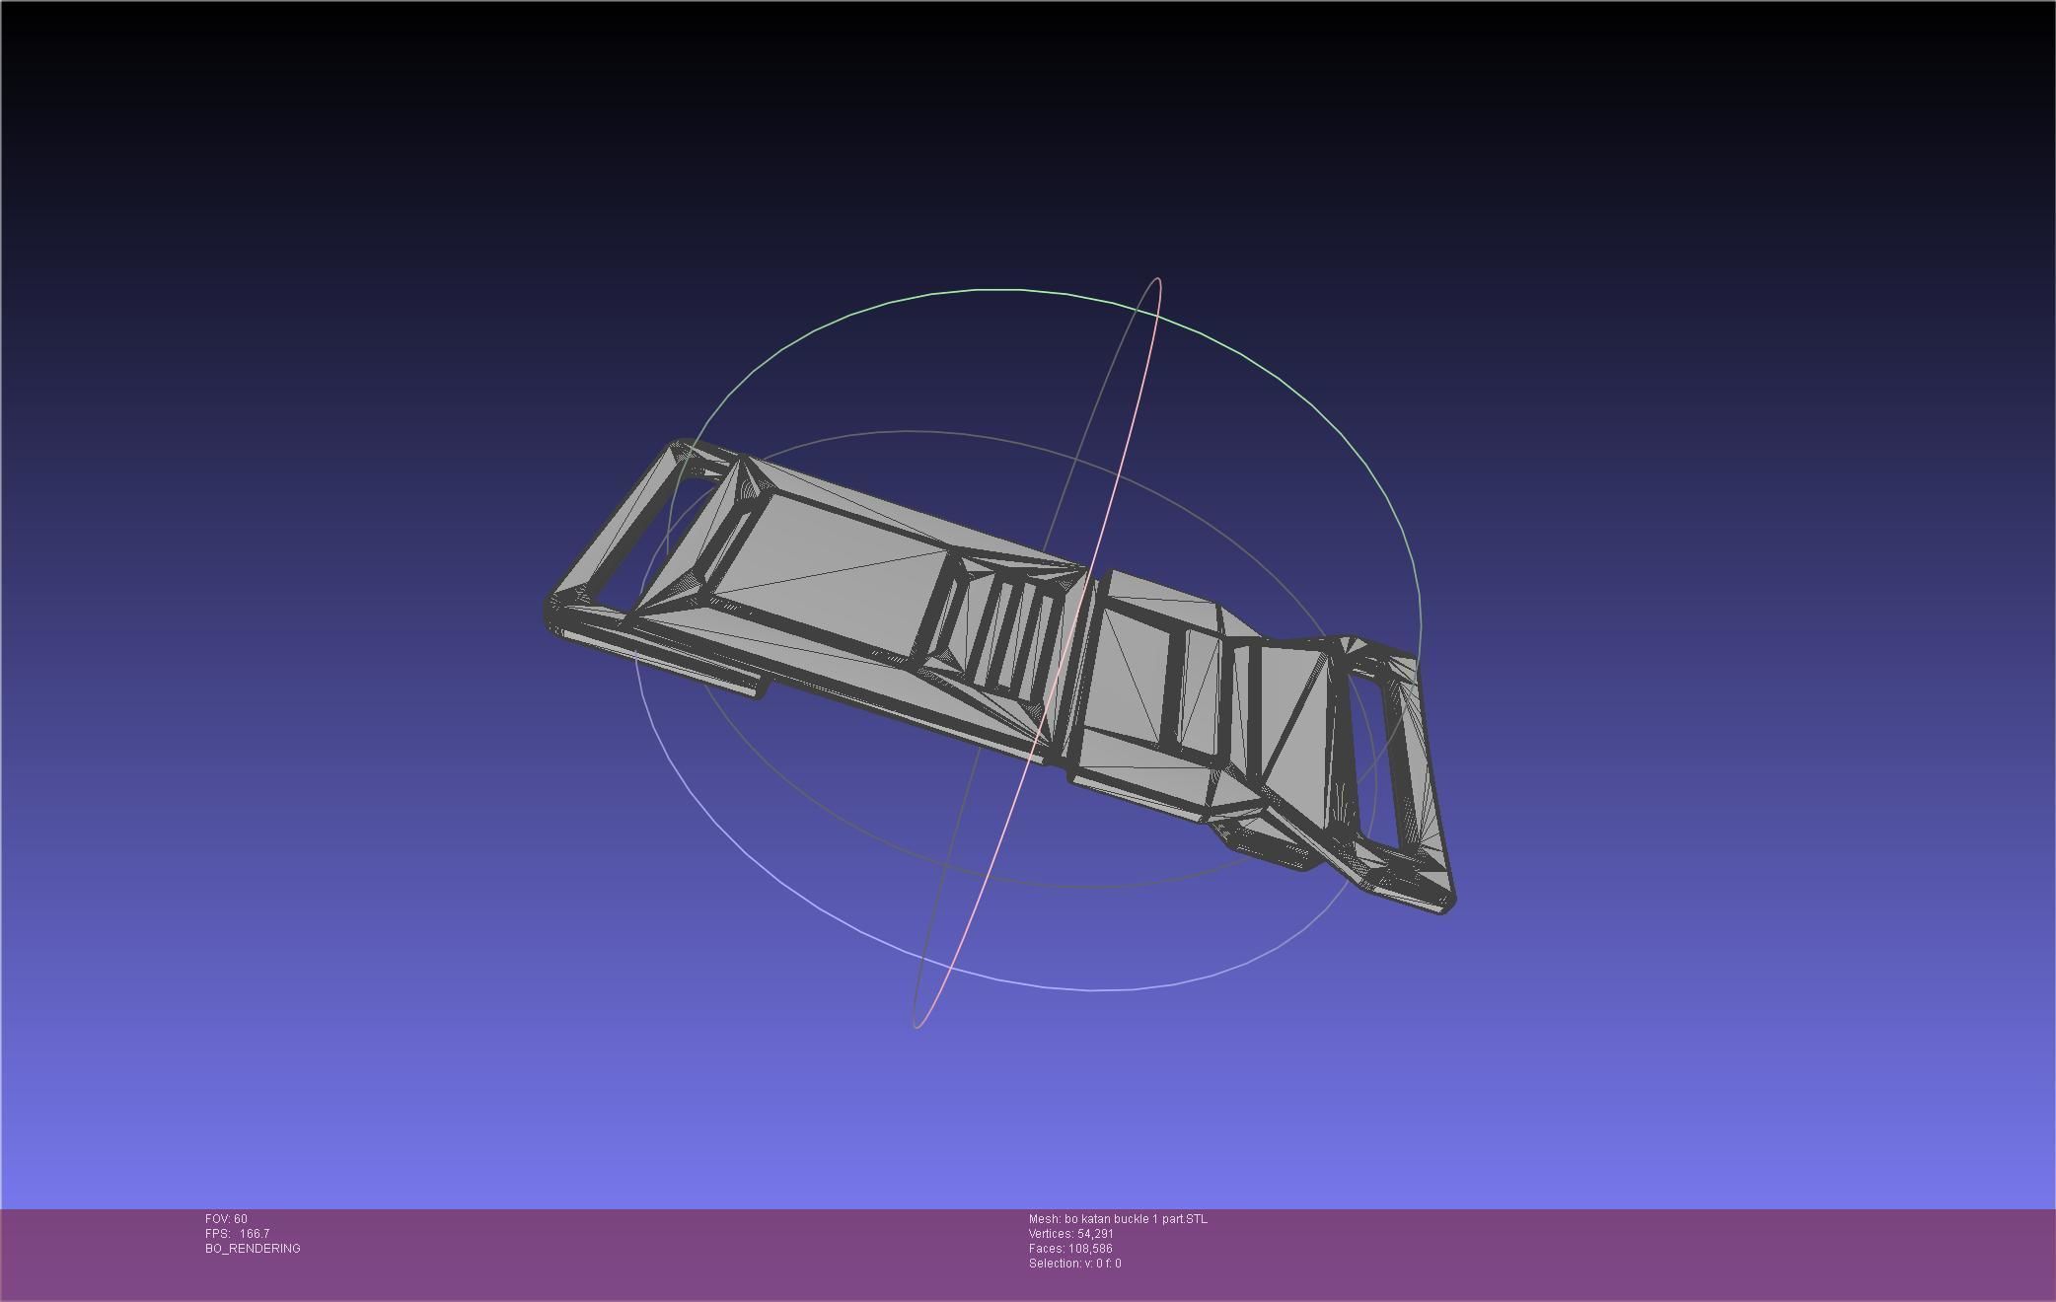Click the Selection: v: 0 f: 0 entry
This screenshot has width=2056, height=1302.
coord(1074,1264)
